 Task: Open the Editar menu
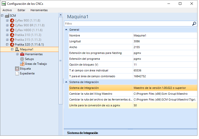pyautogui.click(x=21, y=10)
